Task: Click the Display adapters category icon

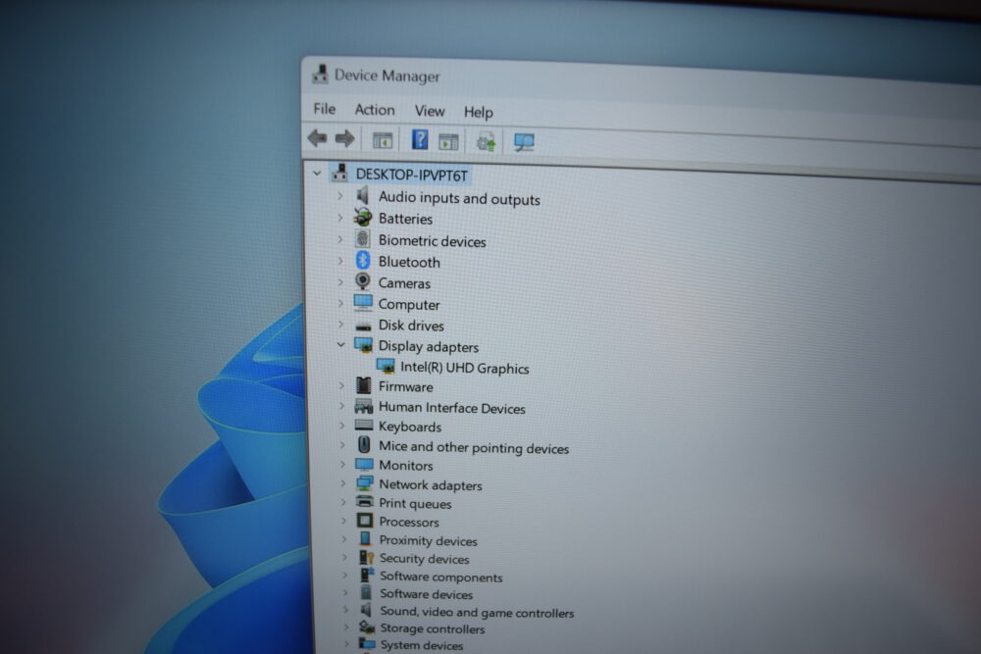Action: [x=363, y=344]
